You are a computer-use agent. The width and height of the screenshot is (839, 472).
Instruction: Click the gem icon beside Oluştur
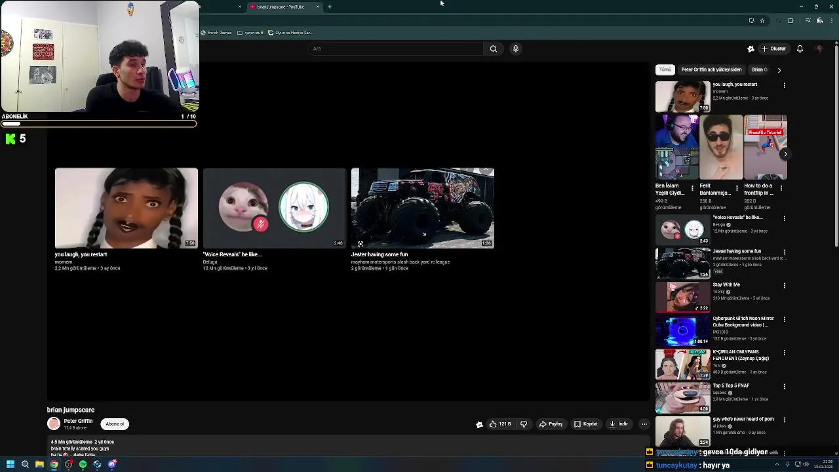(x=751, y=49)
